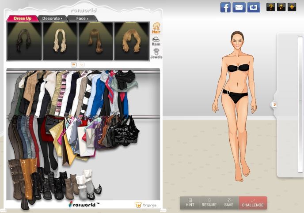Click the orange arrows swap icon
304x213 pixels.
tap(281, 7)
